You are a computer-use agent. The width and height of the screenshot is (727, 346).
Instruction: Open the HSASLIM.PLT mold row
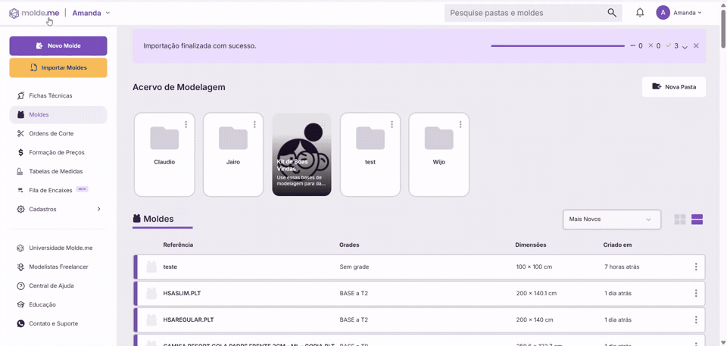coord(420,293)
